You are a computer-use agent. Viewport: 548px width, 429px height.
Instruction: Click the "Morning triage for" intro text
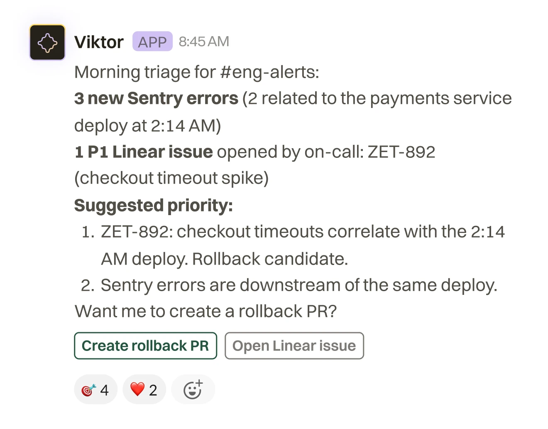pyautogui.click(x=145, y=72)
